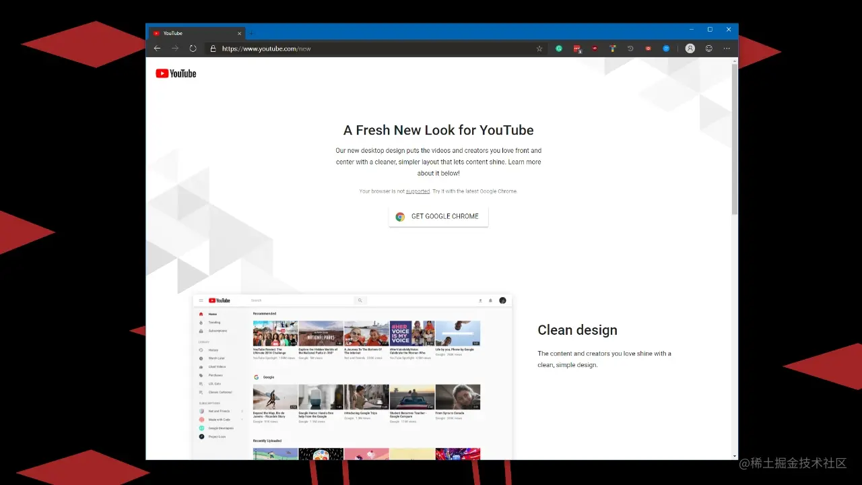Screen dimensions: 862x485
Task: Open the Settings and more ellipsis menu
Action: (x=727, y=48)
